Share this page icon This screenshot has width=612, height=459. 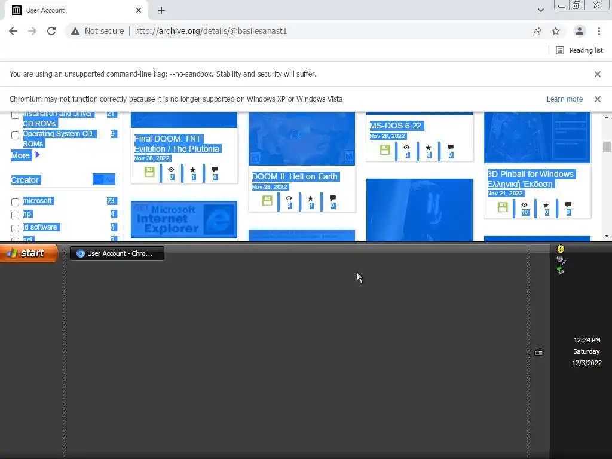(x=537, y=31)
